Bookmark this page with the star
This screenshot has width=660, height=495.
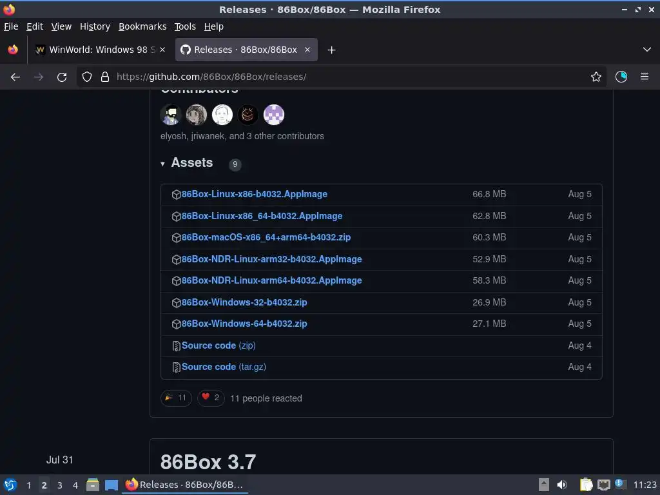(596, 77)
